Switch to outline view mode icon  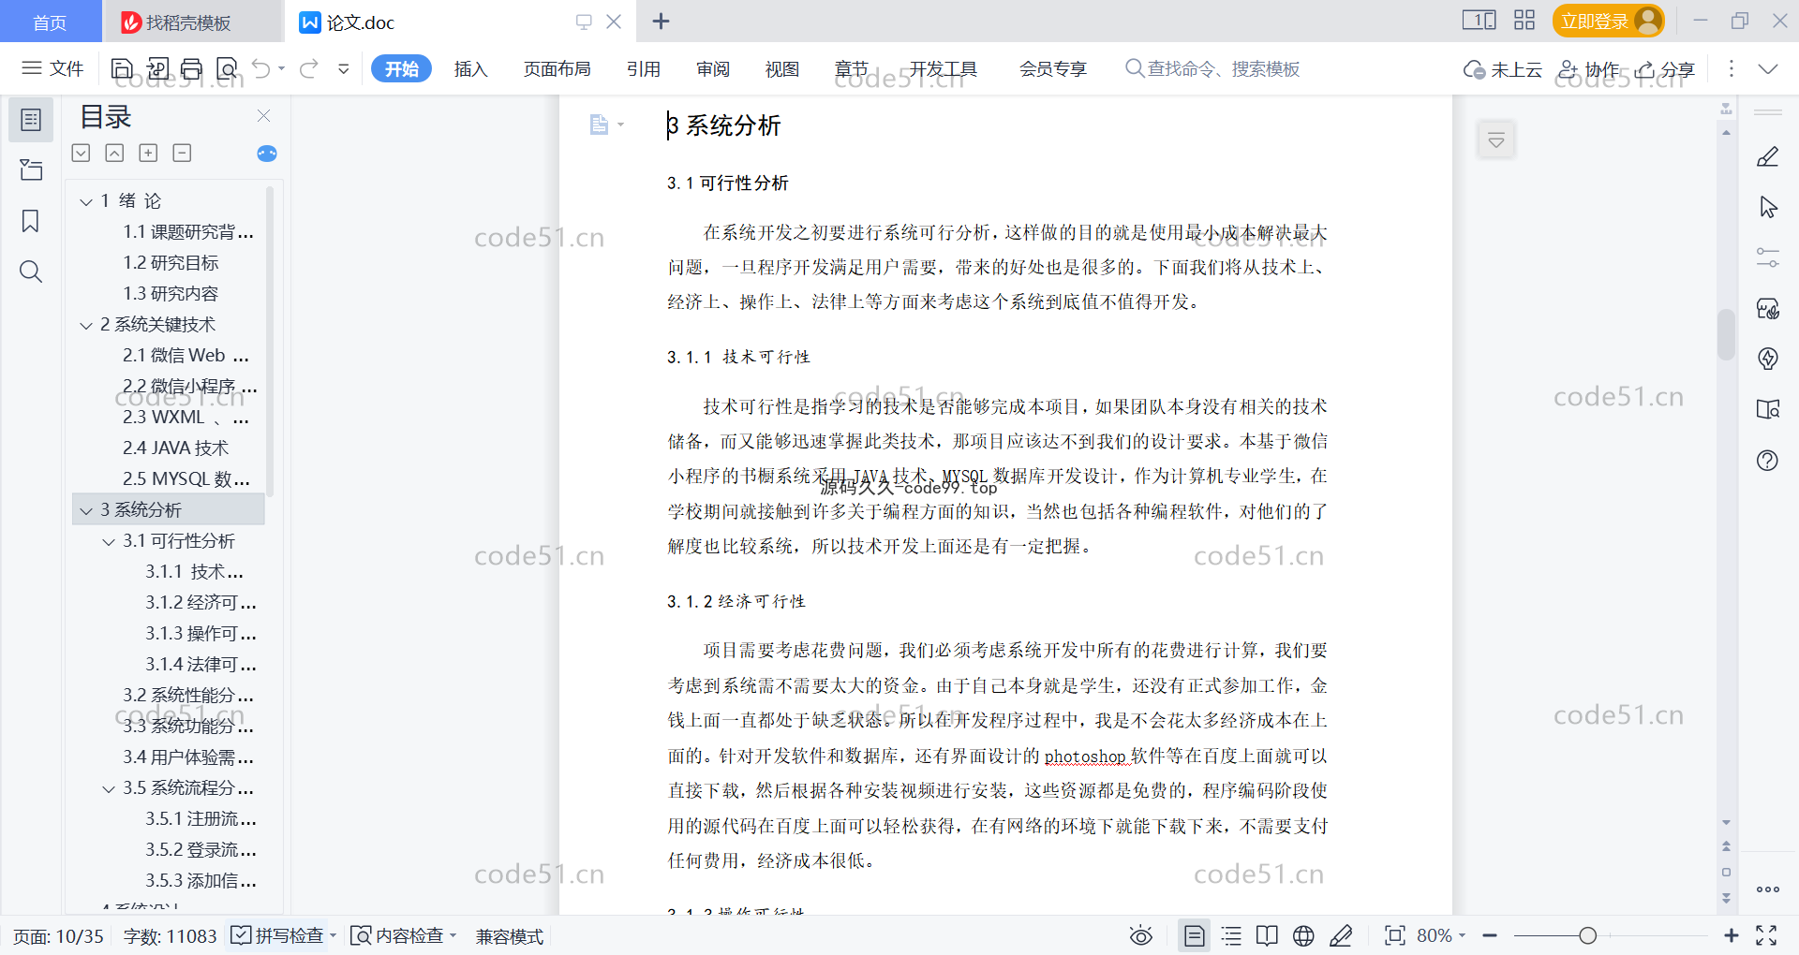[x=1231, y=935]
